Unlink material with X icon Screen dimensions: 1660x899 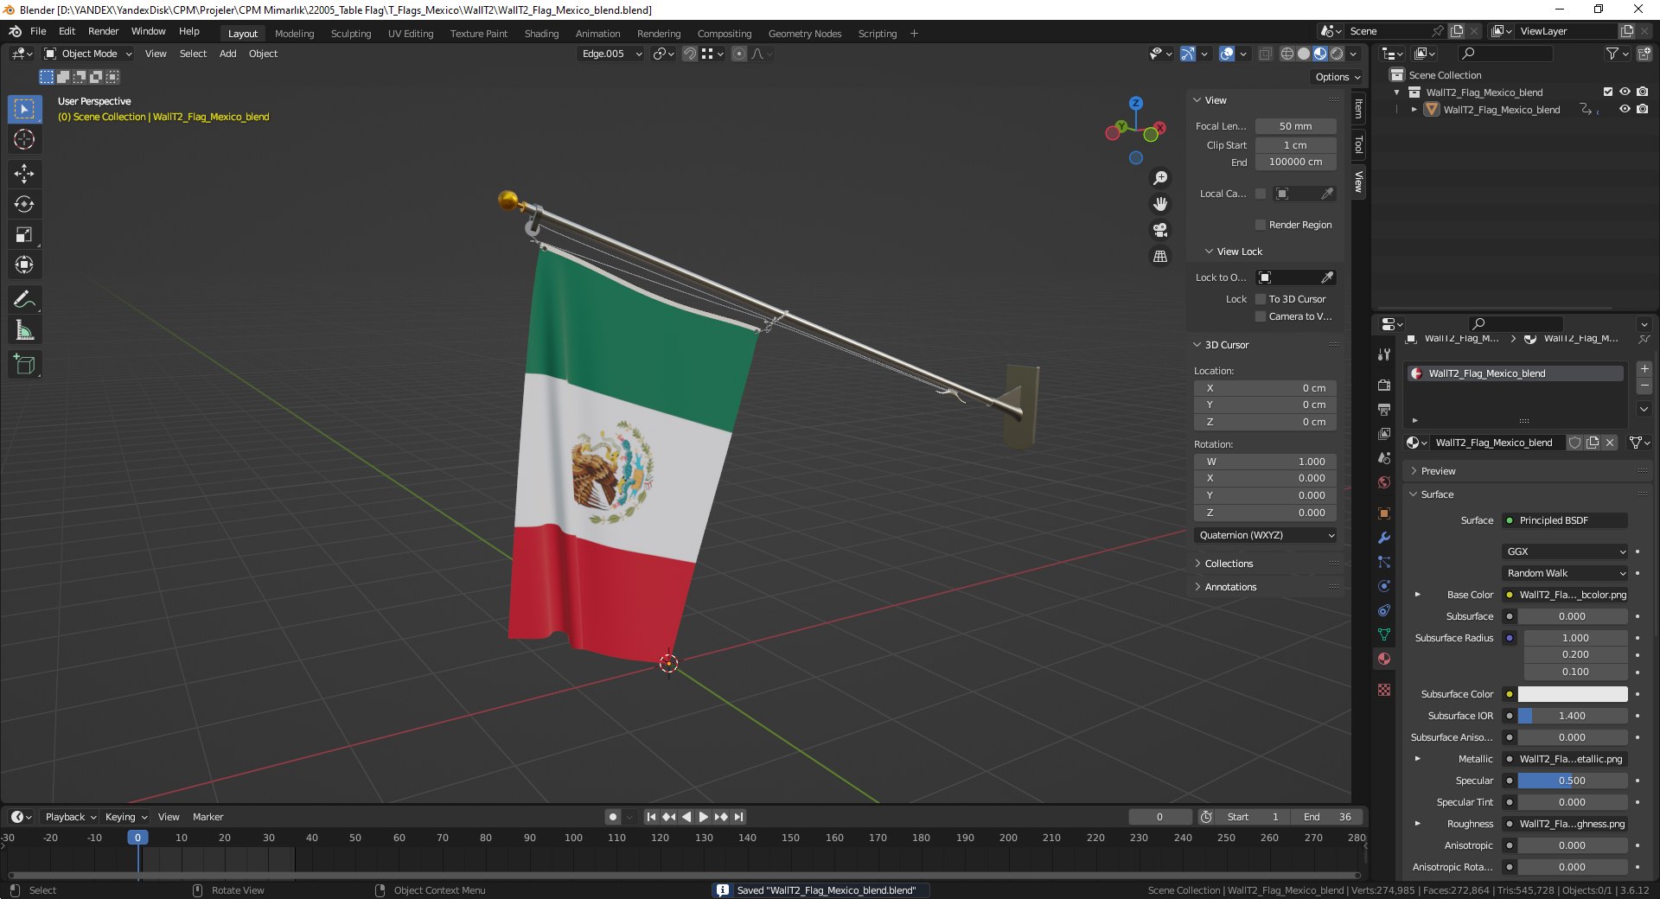(1610, 443)
